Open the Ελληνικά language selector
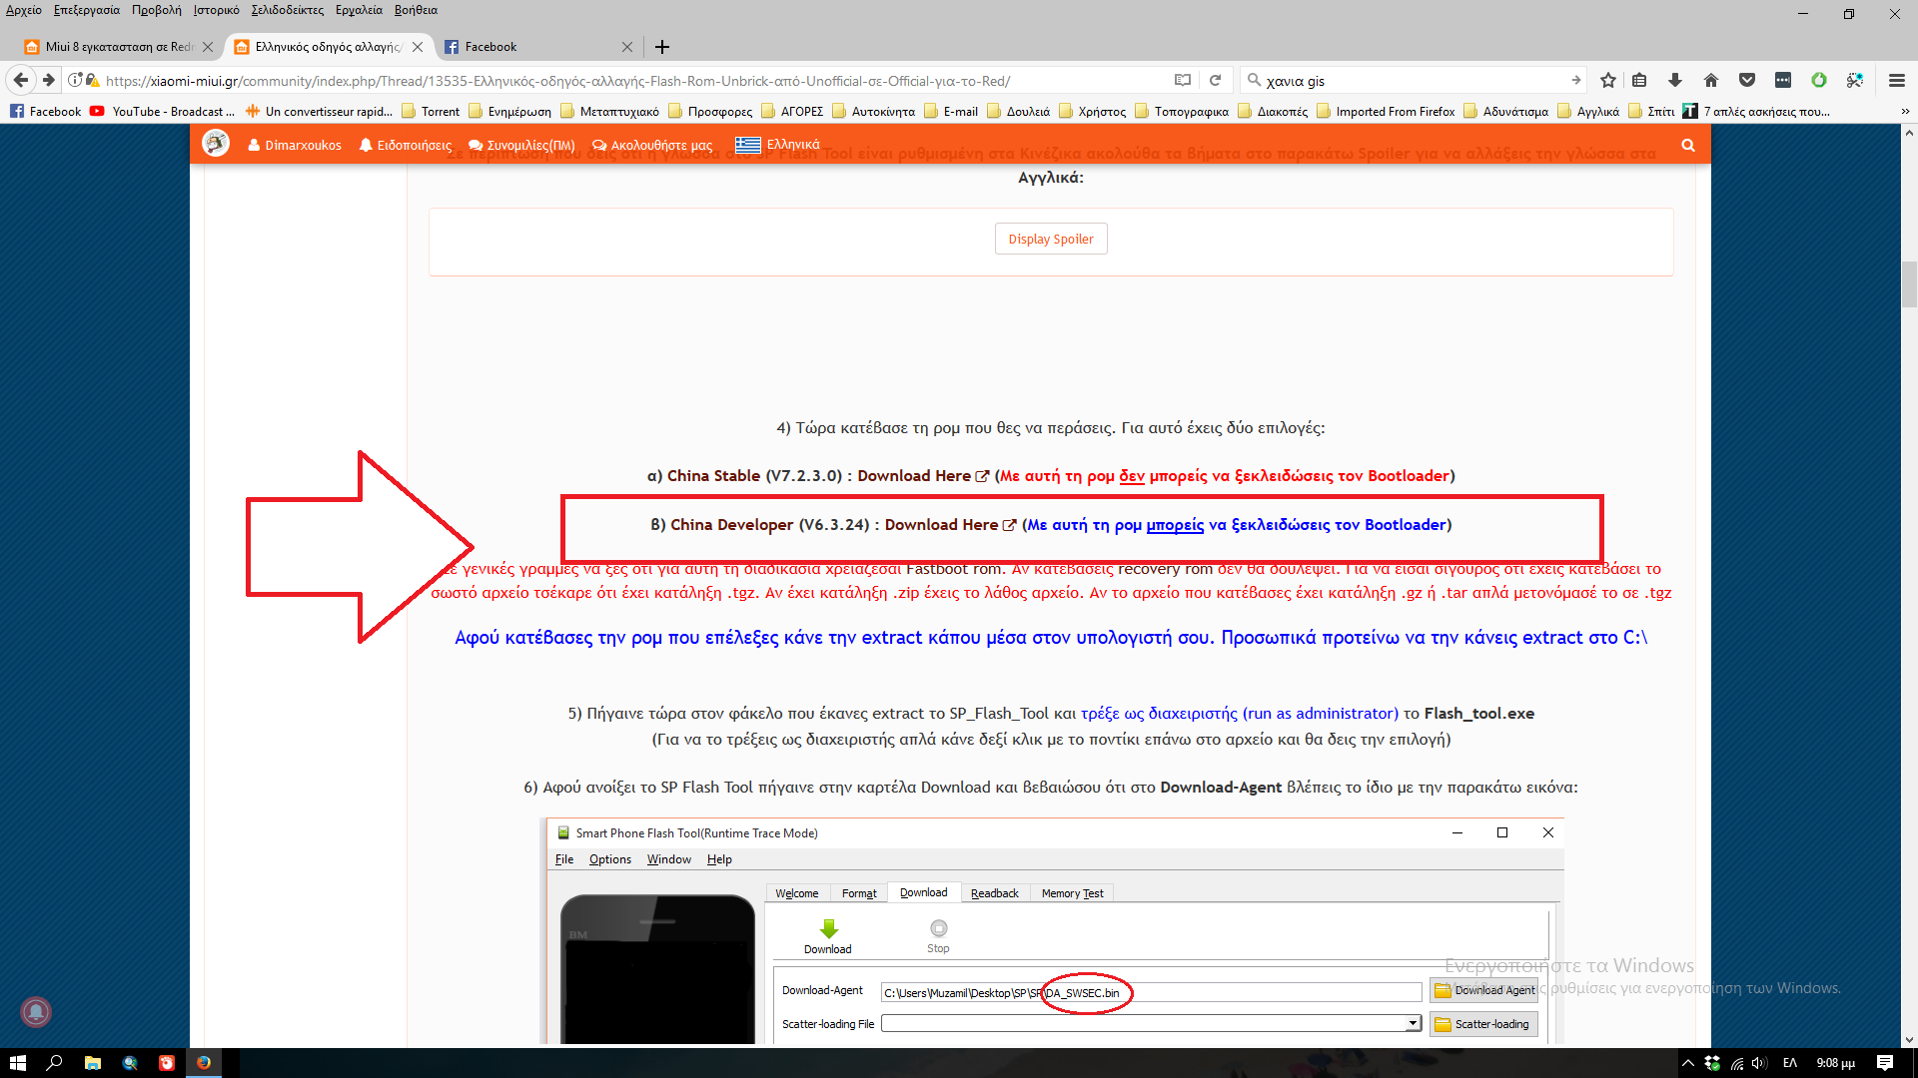This screenshot has height=1078, width=1918. point(778,146)
